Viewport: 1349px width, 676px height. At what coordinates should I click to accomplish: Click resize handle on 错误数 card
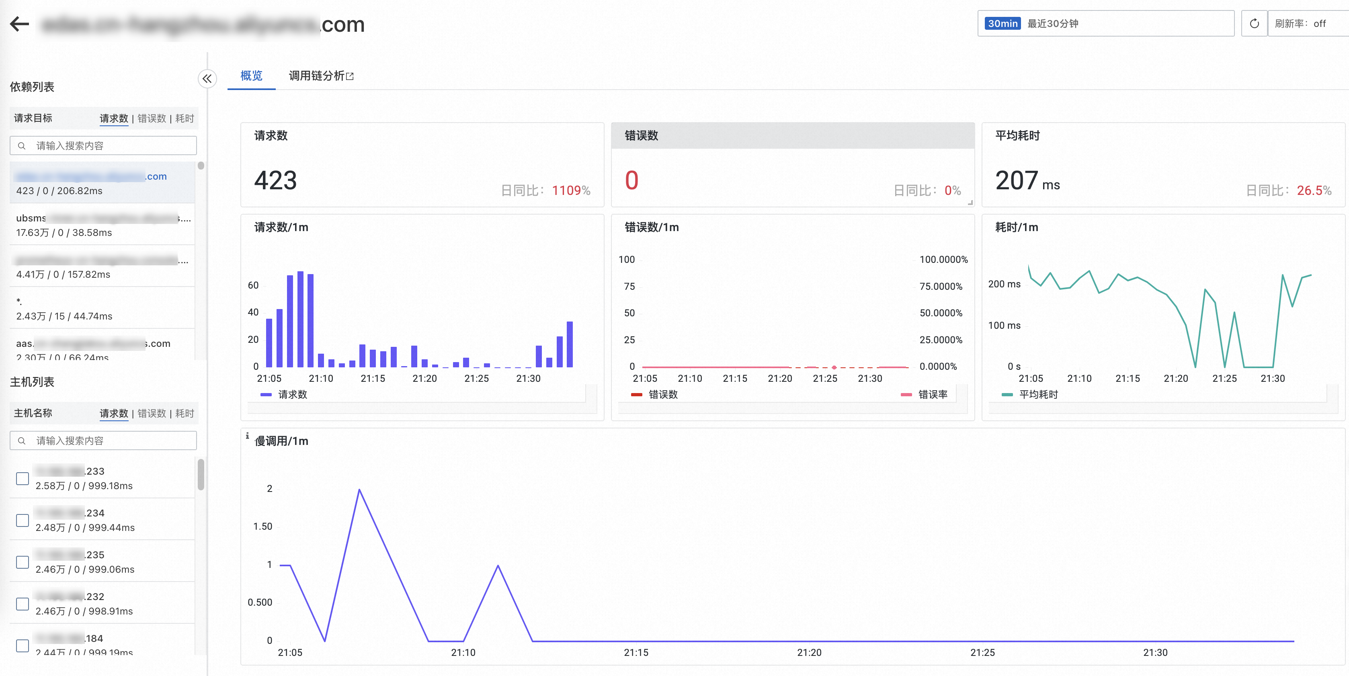click(970, 203)
